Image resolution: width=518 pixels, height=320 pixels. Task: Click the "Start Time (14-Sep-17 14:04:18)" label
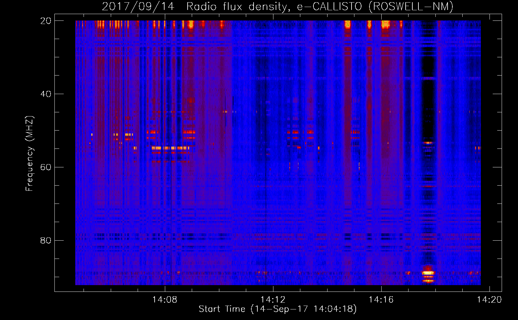tap(278, 309)
